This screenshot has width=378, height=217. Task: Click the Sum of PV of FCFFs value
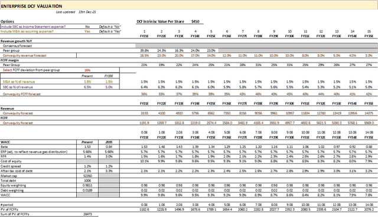click(87, 214)
